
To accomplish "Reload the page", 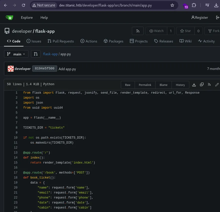I will pos(23,5).
